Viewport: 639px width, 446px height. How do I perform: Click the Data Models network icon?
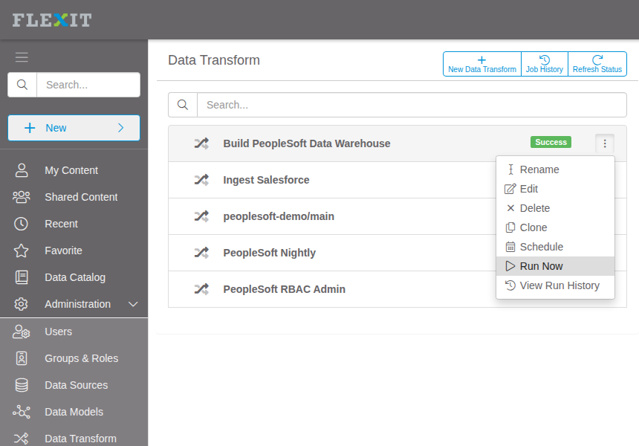(x=22, y=412)
